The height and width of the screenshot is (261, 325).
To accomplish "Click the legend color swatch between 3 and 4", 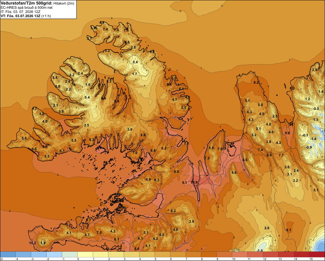I will point(132,255).
